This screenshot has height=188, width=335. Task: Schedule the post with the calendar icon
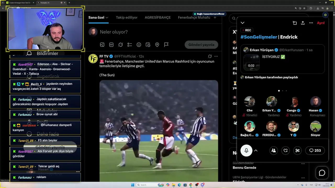click(x=148, y=45)
